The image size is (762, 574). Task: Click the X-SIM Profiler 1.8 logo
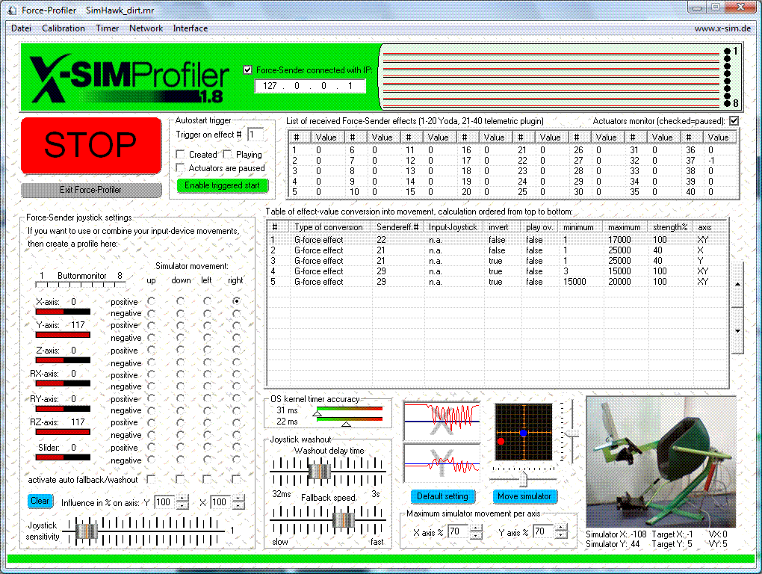129,78
